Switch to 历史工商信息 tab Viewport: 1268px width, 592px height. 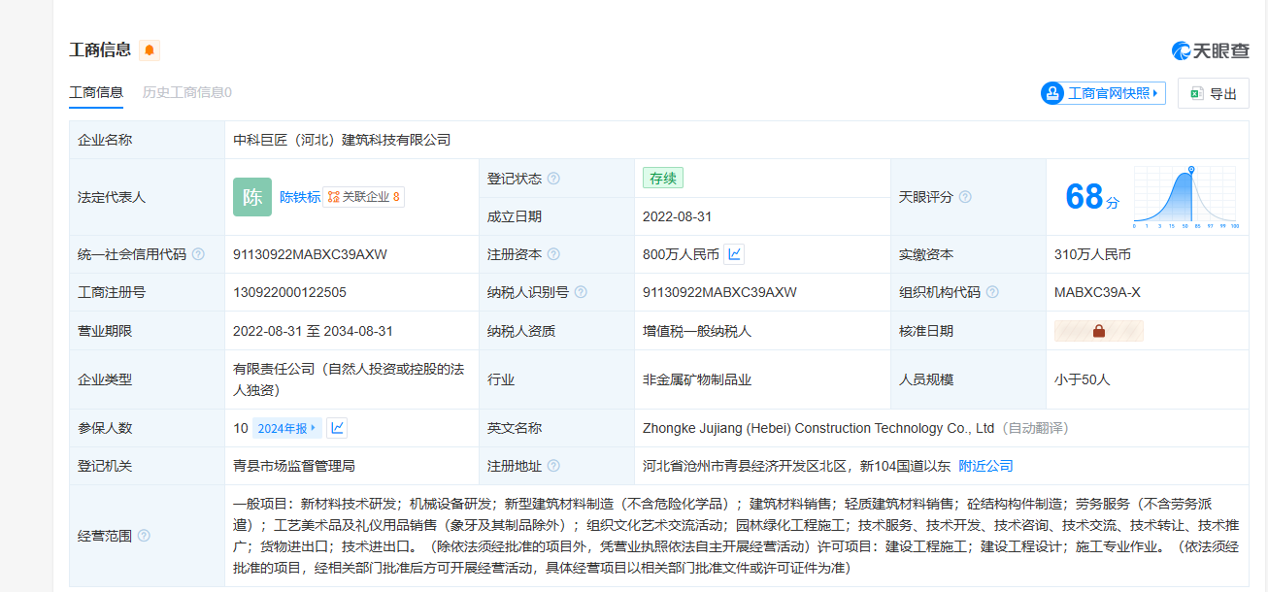186,92
